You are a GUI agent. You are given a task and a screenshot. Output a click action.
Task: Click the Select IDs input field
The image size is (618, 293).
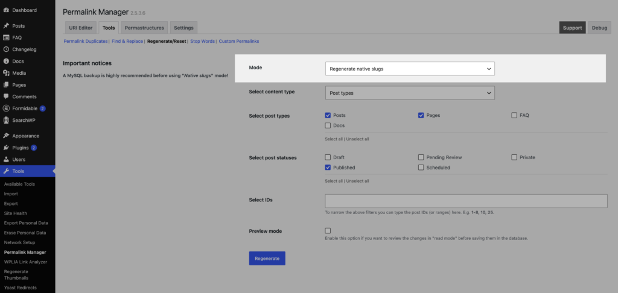(x=467, y=201)
